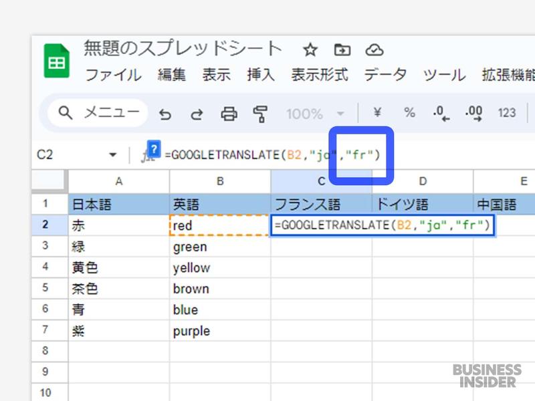Click cell containing 紫
The height and width of the screenshot is (401, 535).
tap(119, 331)
